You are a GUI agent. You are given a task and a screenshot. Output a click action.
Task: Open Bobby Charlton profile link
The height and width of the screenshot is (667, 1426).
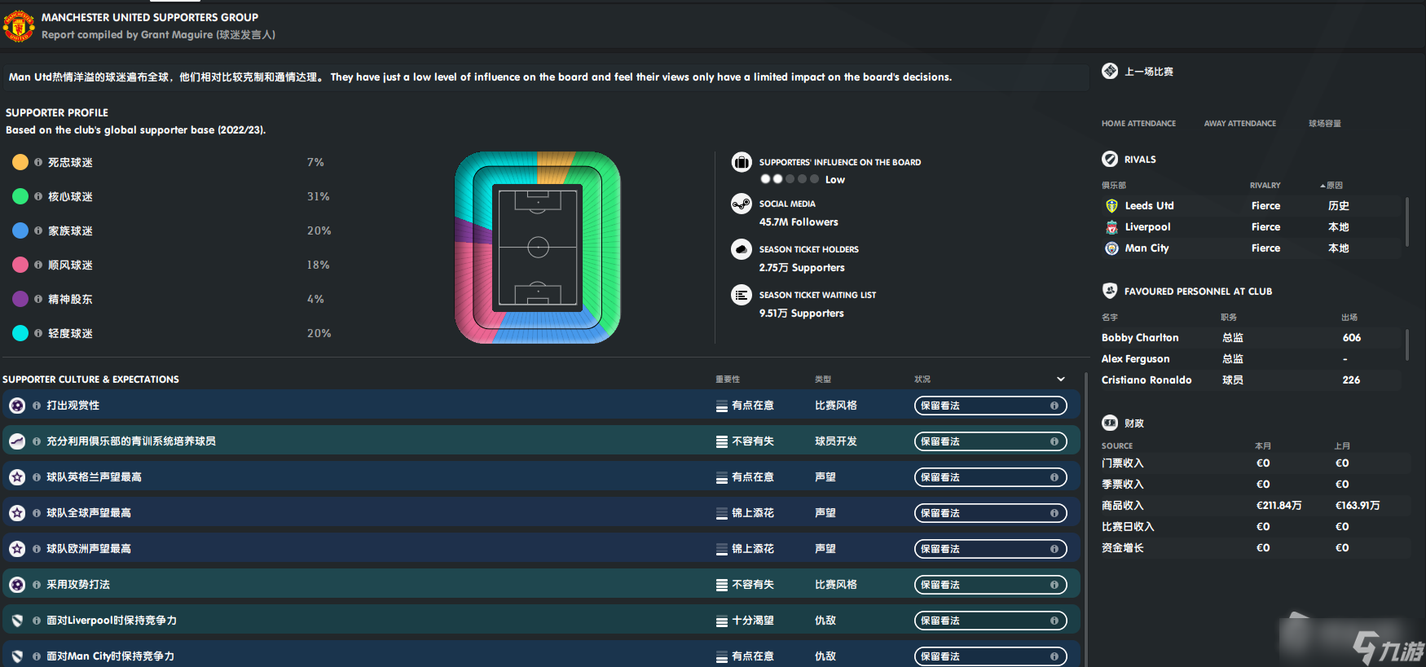pos(1140,338)
